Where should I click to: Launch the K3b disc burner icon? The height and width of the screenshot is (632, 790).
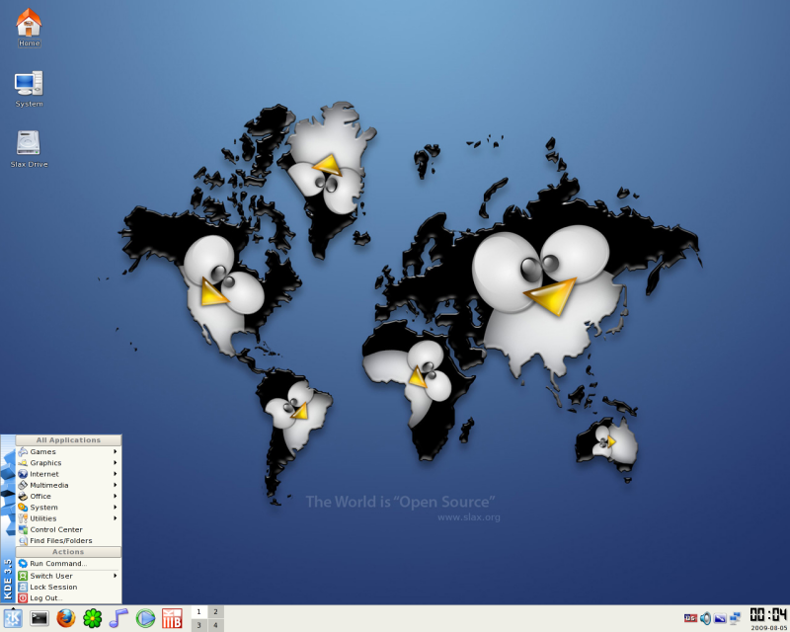coord(172,618)
